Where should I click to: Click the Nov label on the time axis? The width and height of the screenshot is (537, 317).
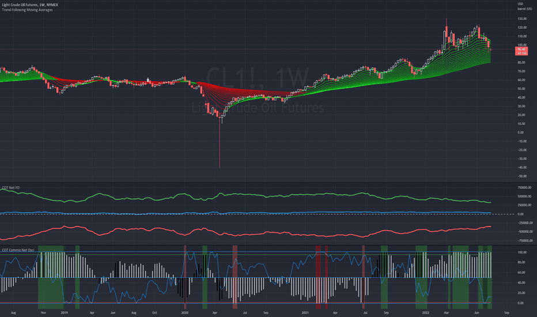tap(43, 312)
